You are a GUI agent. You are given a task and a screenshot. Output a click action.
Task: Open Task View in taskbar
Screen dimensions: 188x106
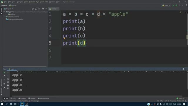(x=15, y=104)
